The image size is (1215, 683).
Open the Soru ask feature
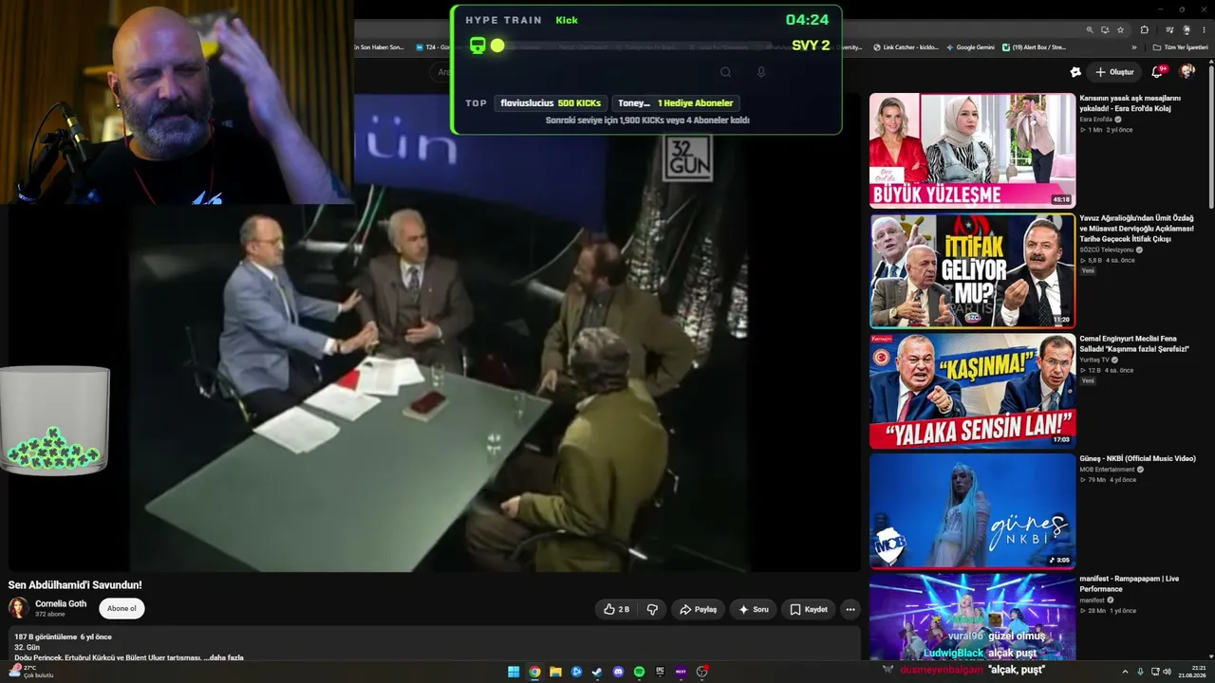pos(753,609)
